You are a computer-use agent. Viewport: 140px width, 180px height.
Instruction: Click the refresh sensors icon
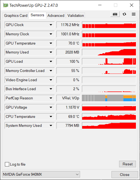pyautogui.click(x=124, y=14)
